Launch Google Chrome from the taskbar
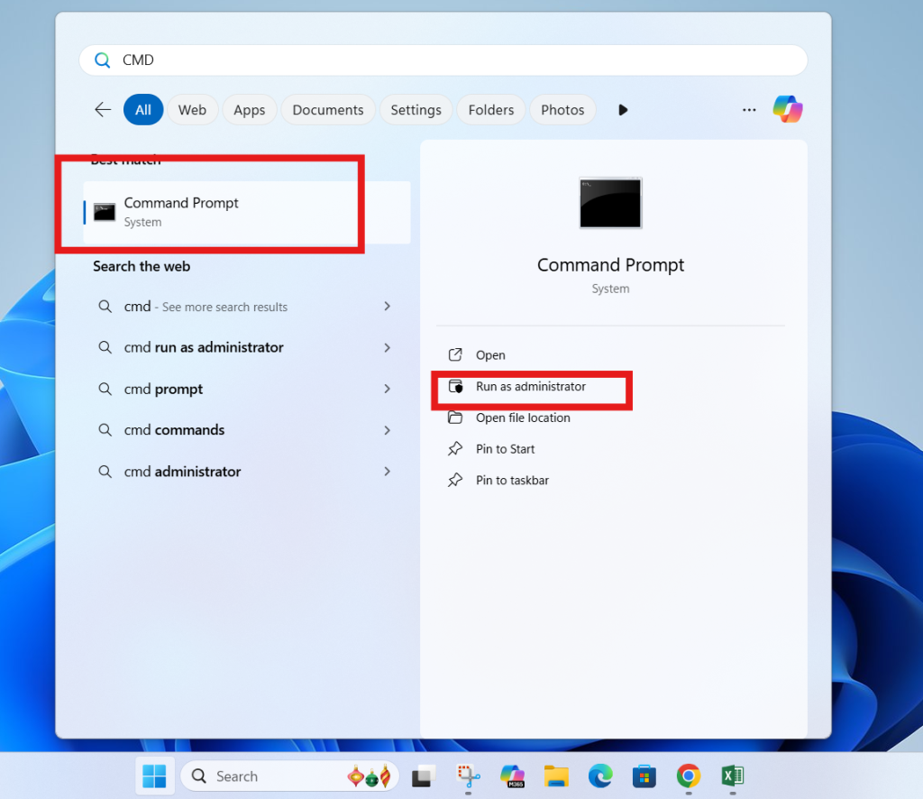 coord(689,776)
